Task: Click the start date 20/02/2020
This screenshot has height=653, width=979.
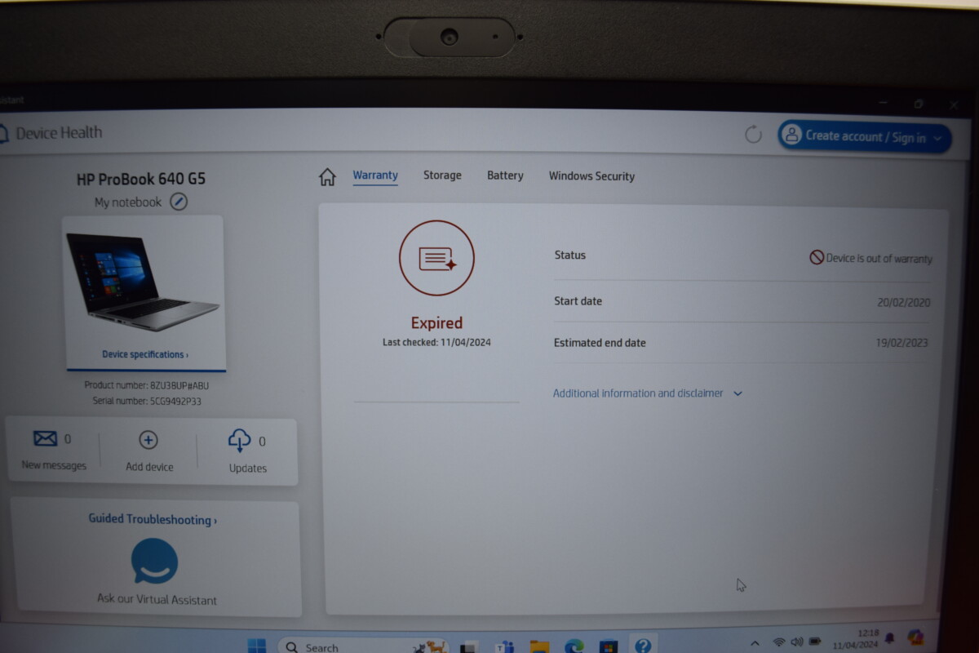Action: pos(903,303)
